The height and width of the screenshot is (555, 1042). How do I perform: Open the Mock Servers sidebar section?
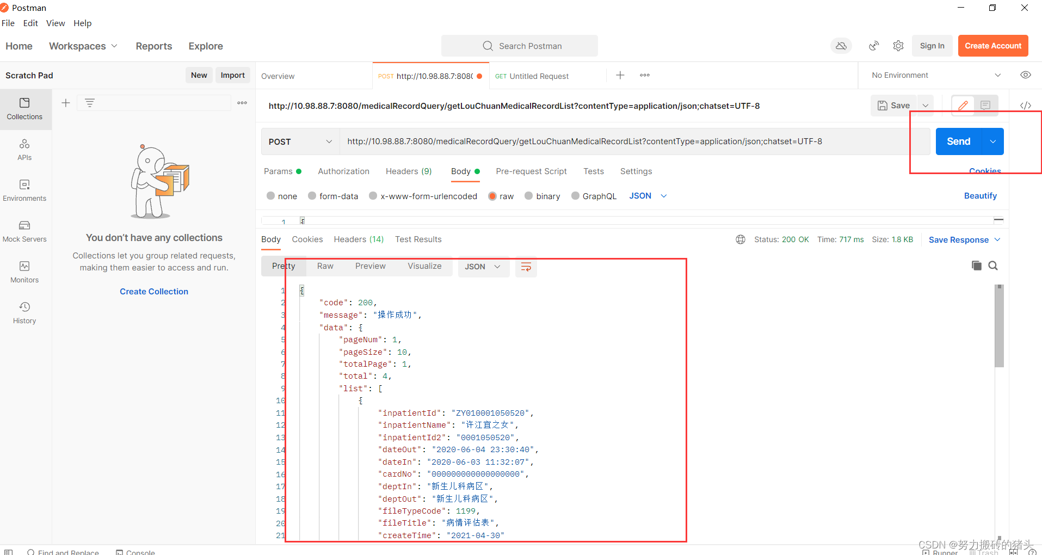coord(24,232)
